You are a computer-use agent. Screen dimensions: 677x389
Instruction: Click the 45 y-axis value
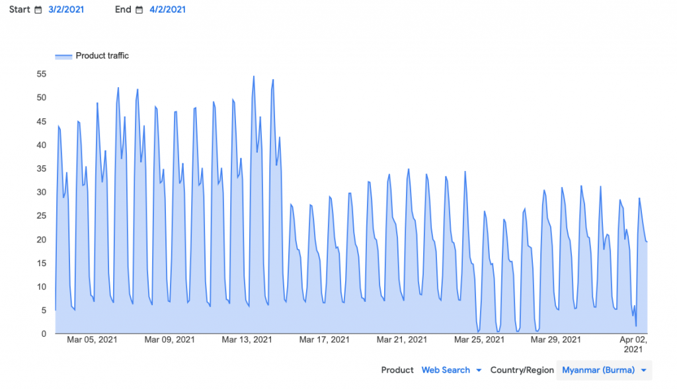click(42, 122)
